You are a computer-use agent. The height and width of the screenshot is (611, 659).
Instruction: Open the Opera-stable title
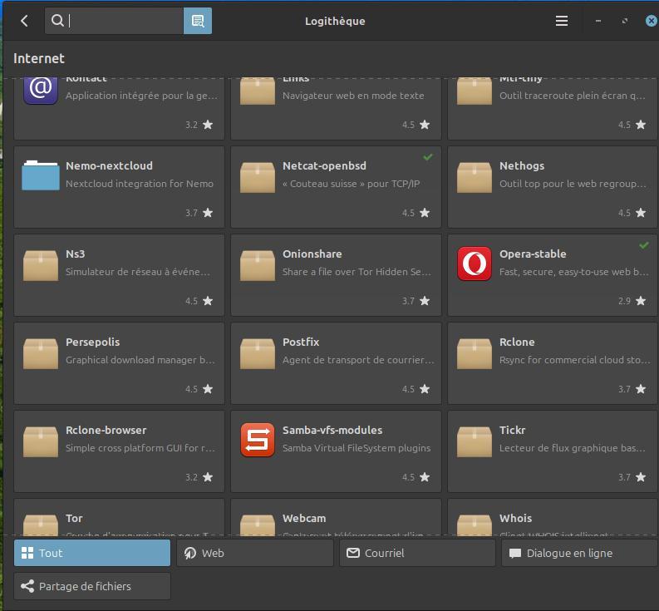click(x=533, y=254)
